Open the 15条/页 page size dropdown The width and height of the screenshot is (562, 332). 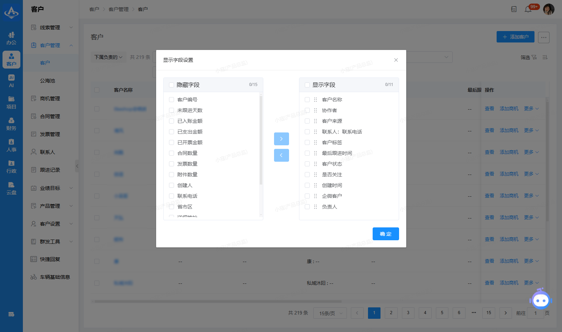point(330,313)
